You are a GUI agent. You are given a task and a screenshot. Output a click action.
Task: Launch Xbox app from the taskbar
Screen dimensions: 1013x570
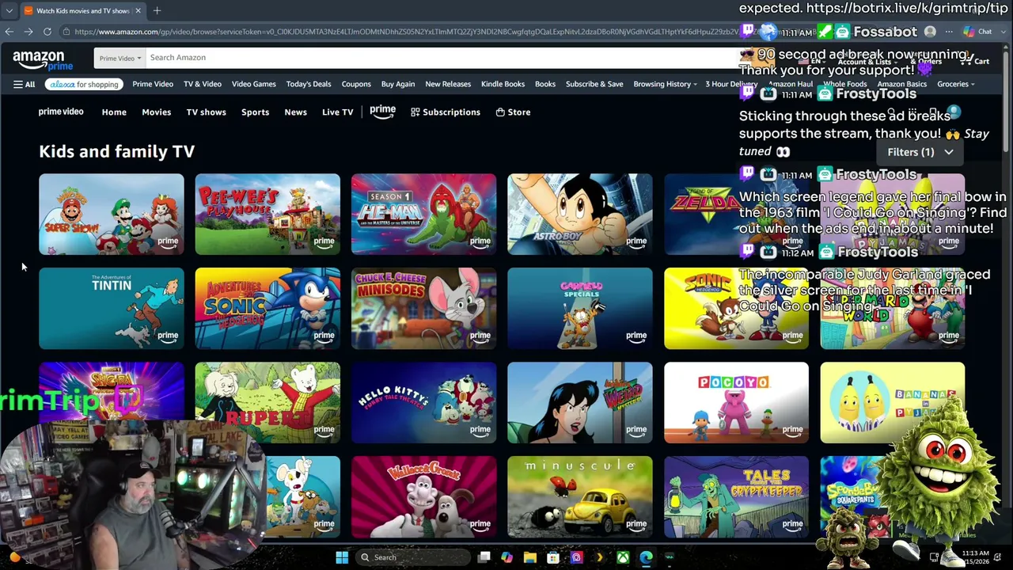623,557
